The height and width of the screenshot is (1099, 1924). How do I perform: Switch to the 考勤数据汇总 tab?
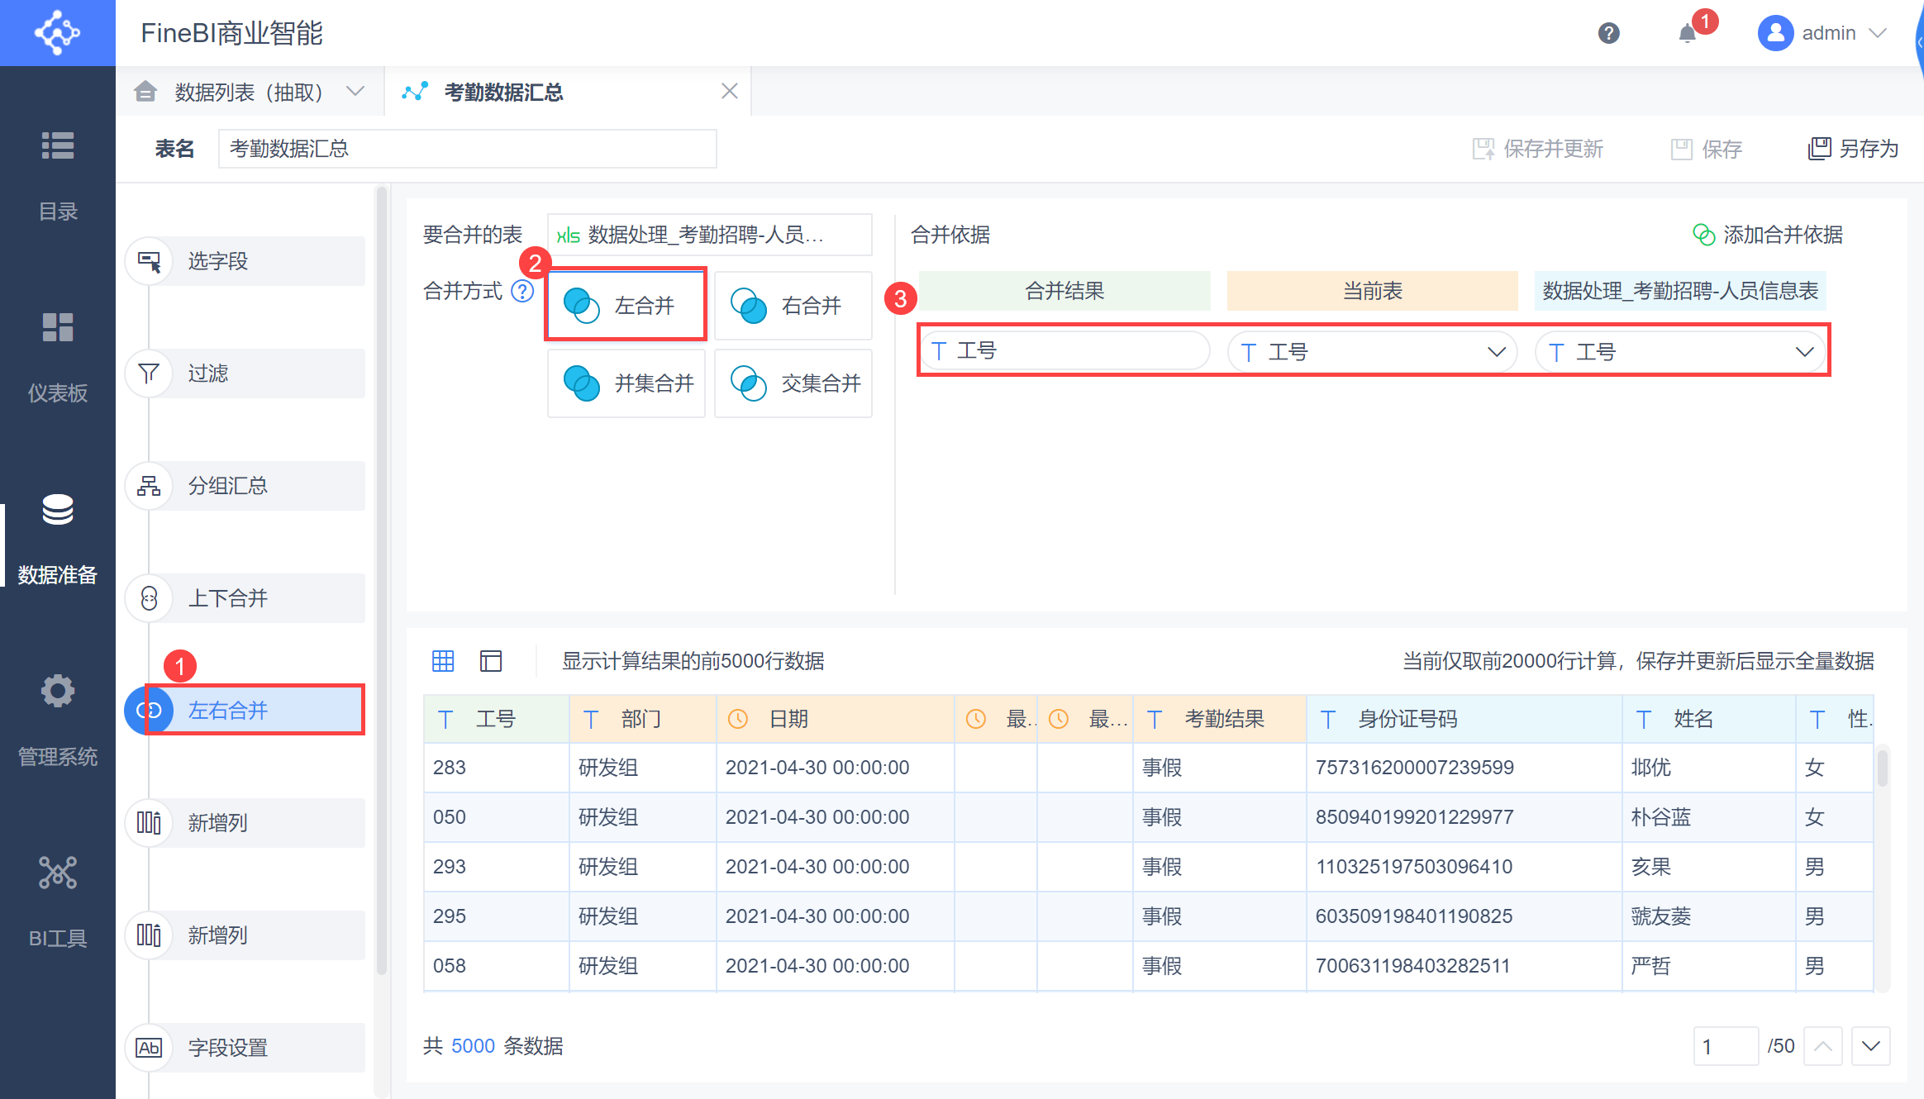(x=503, y=92)
